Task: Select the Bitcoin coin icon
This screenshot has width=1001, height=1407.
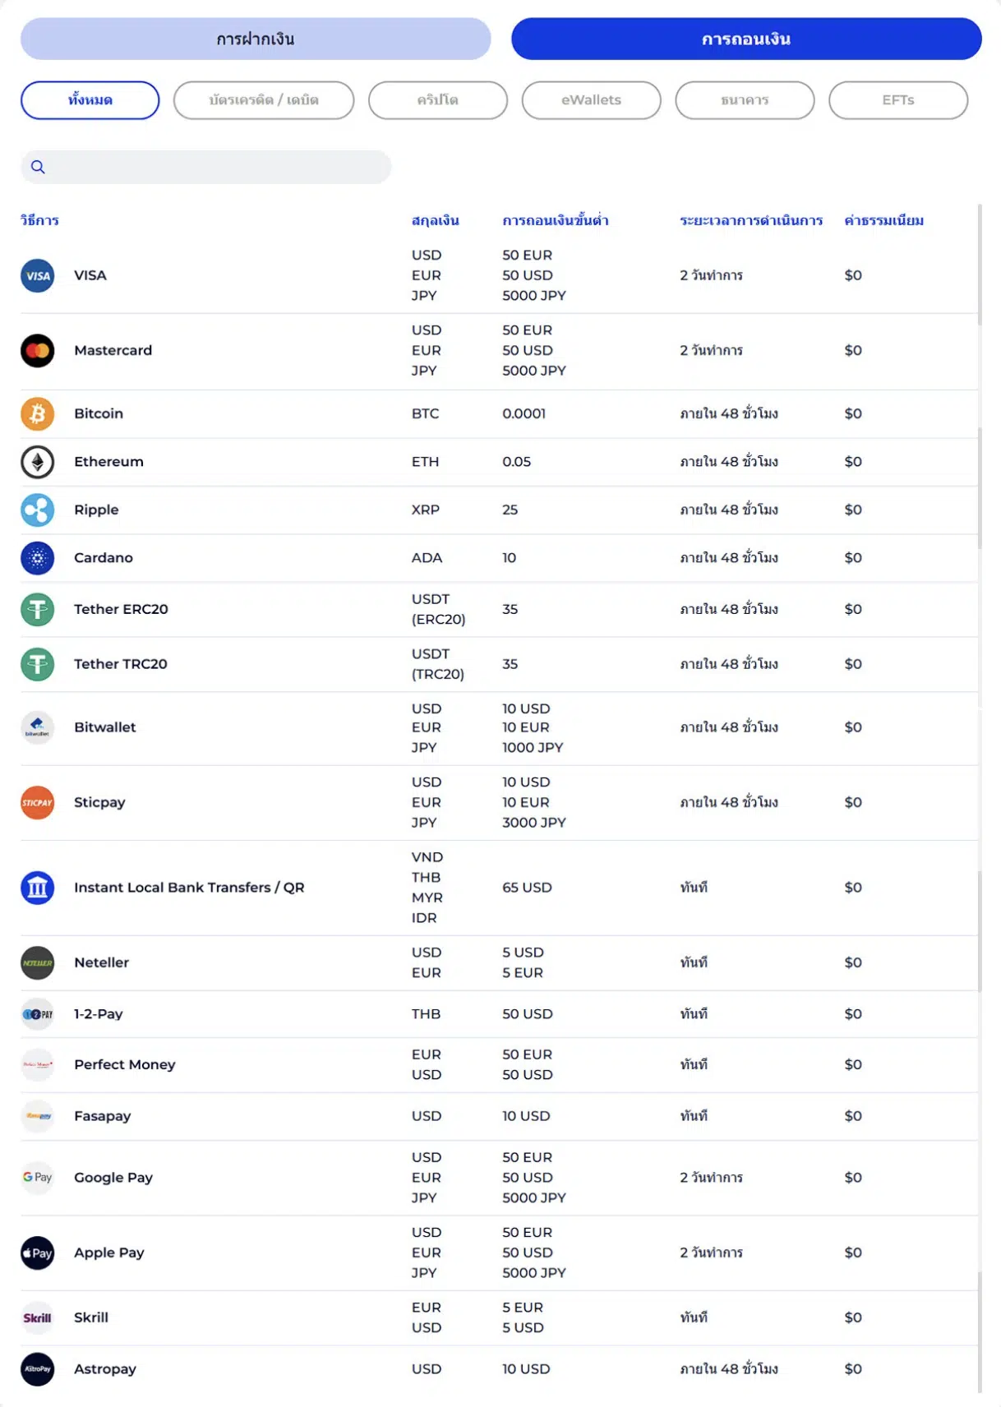Action: [x=38, y=414]
